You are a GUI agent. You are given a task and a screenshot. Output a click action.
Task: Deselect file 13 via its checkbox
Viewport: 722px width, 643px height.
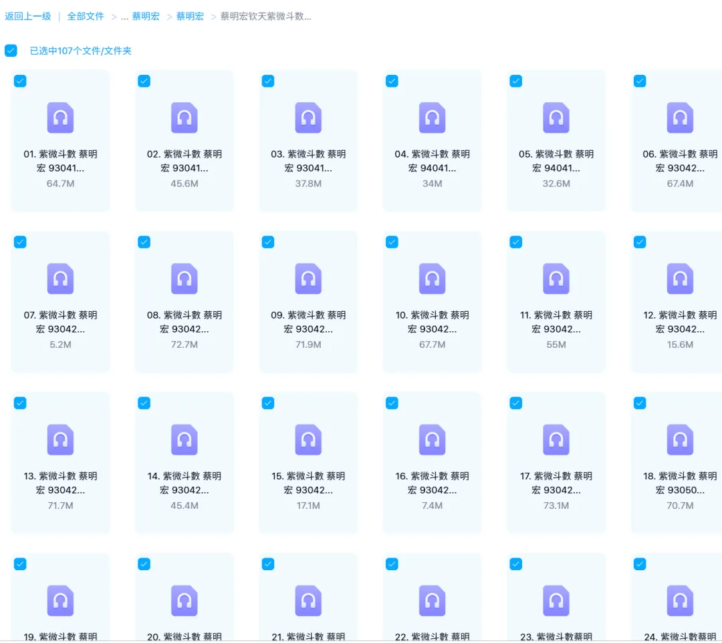[20, 403]
